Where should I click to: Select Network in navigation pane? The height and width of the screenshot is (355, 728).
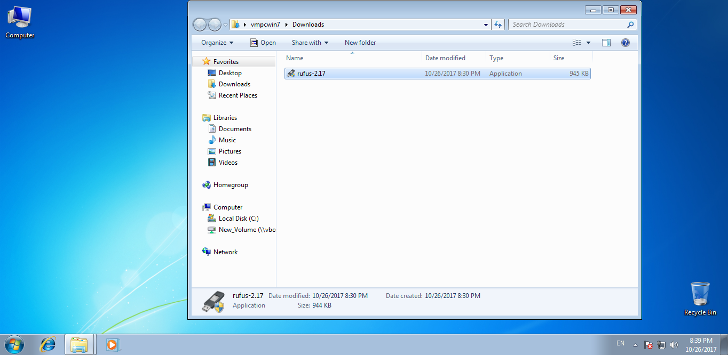coord(225,252)
